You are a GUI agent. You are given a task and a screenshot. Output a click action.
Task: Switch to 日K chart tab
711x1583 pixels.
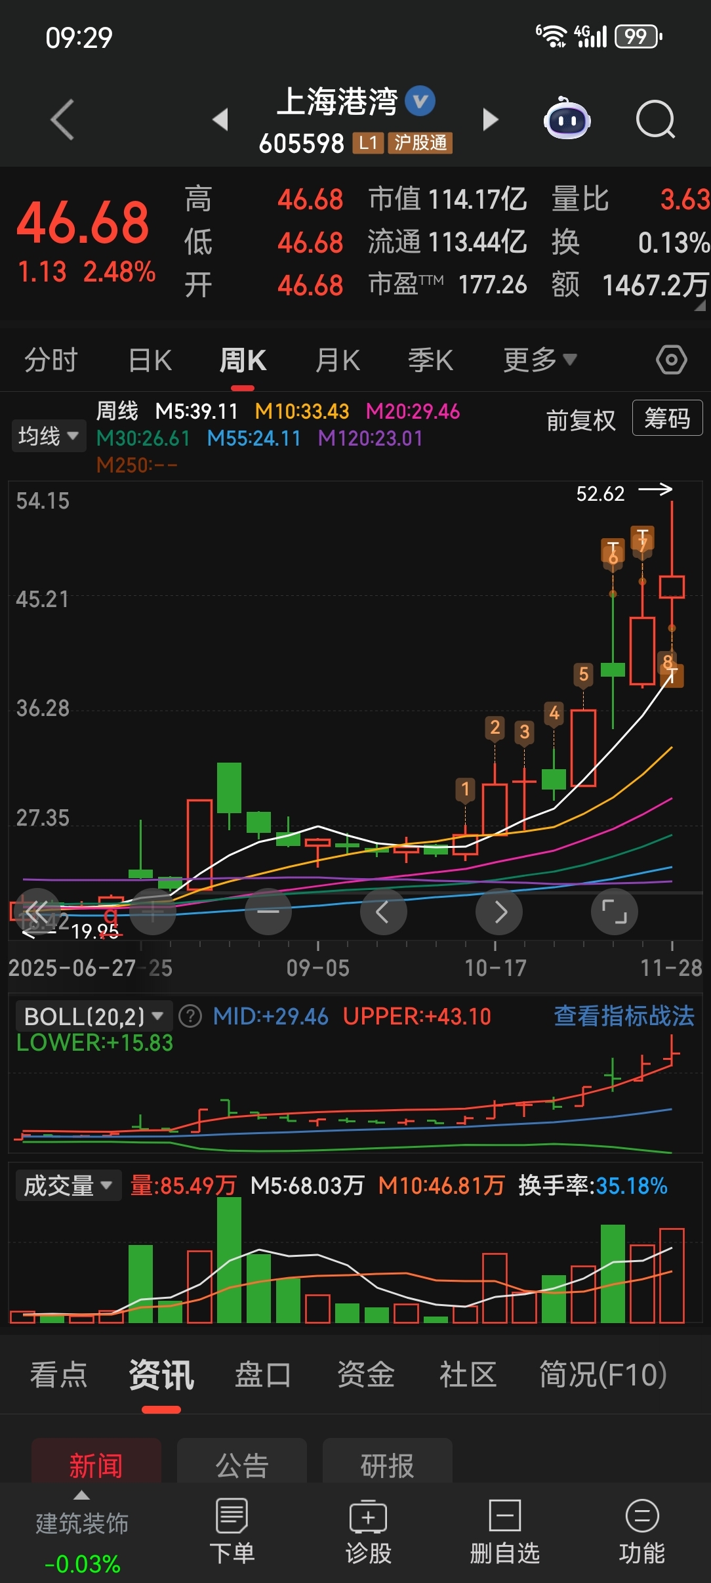tap(150, 360)
